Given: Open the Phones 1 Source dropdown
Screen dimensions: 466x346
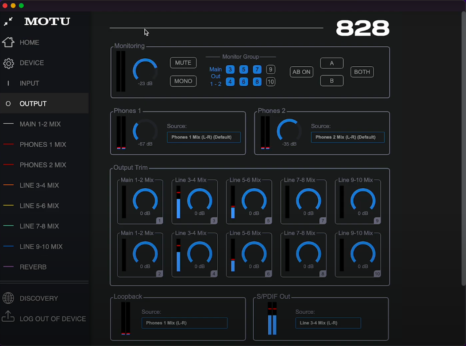Looking at the screenshot, I should click(x=204, y=137).
